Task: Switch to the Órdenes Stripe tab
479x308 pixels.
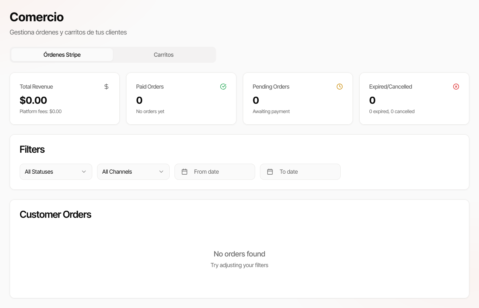Action: pyautogui.click(x=62, y=55)
